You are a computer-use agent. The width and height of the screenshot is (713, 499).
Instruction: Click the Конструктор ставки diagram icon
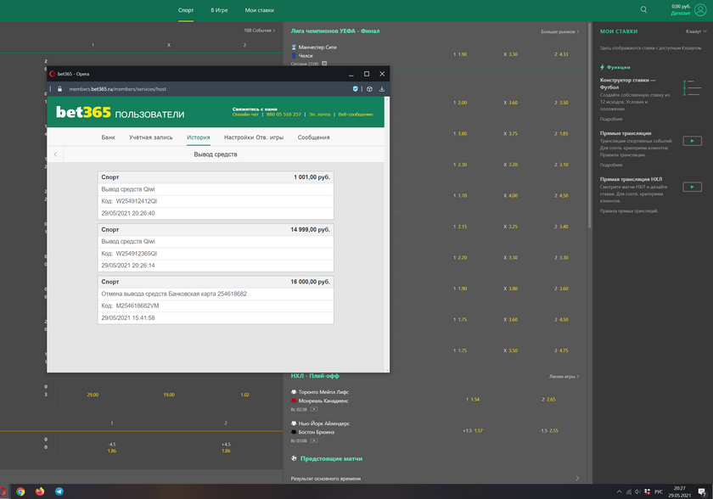click(692, 87)
